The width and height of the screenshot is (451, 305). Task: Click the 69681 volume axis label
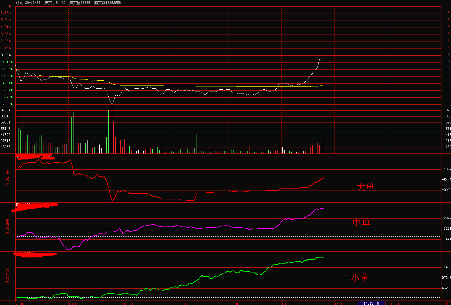(6, 123)
